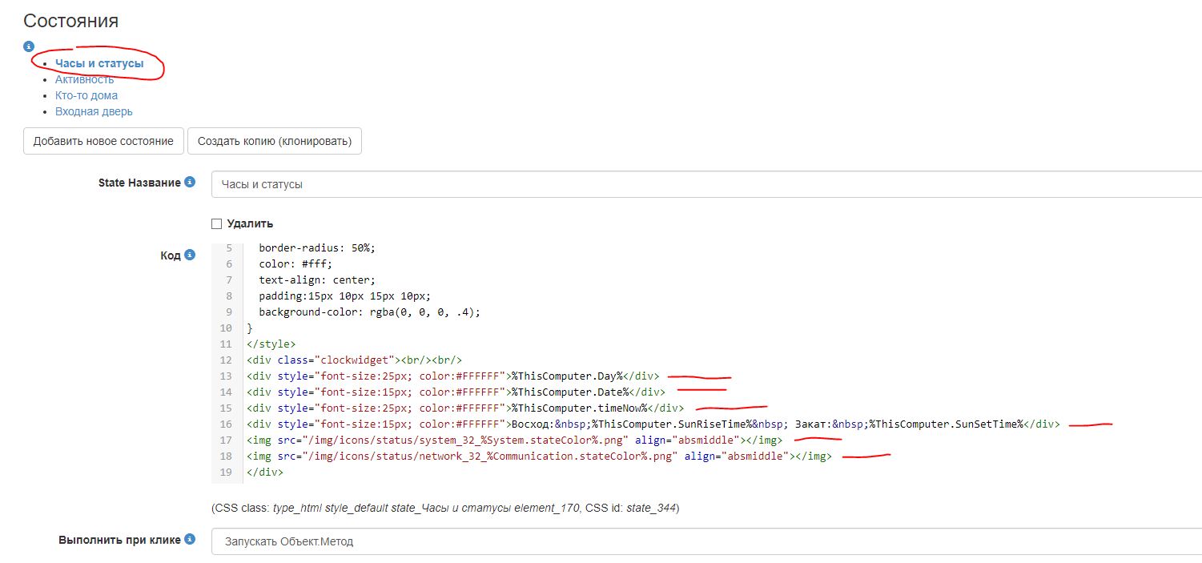The width and height of the screenshot is (1202, 563).
Task: Click info icon next to Код label
Action: click(x=190, y=255)
